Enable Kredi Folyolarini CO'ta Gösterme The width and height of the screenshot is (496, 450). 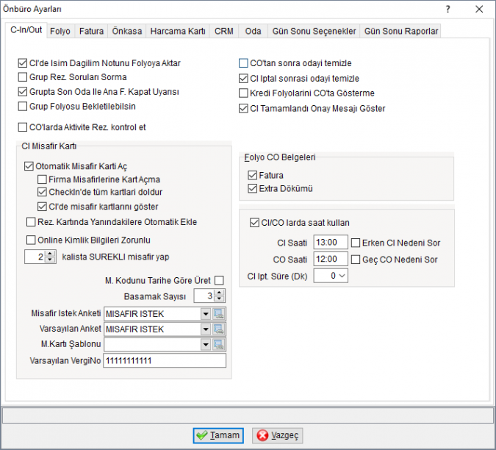(243, 93)
